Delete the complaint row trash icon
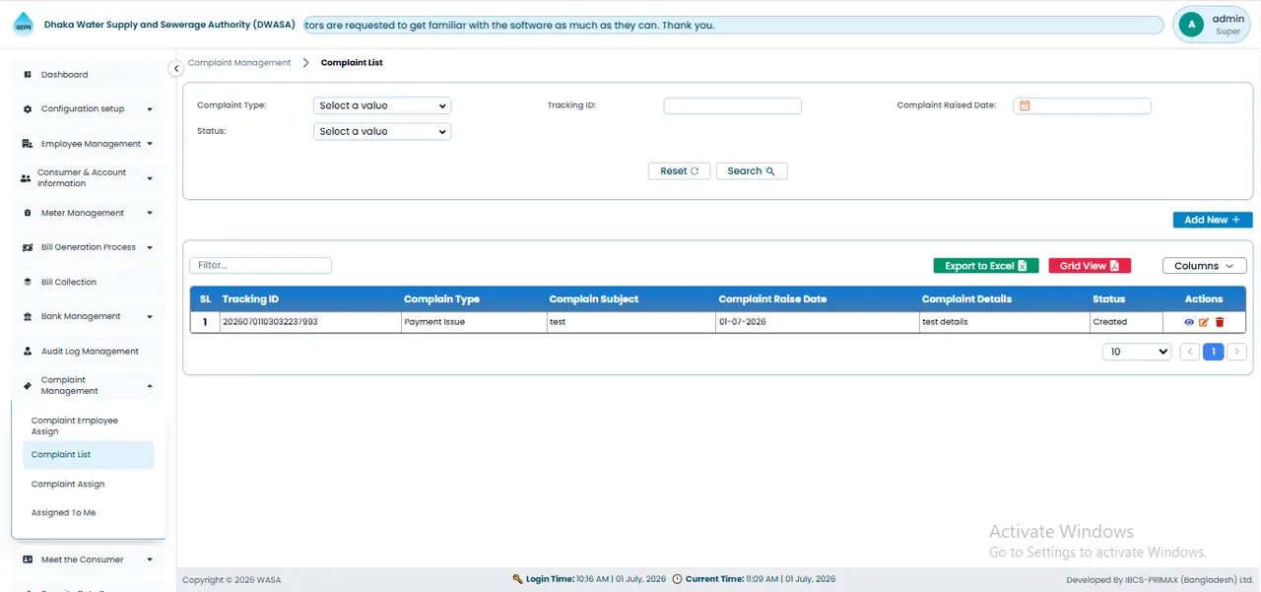 click(x=1220, y=322)
